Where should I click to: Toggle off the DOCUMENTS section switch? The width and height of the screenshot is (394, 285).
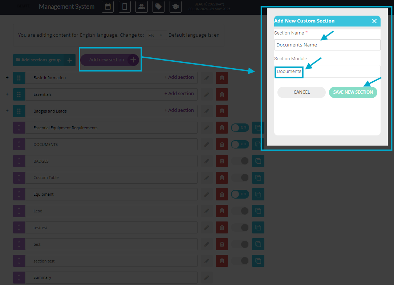[240, 144]
